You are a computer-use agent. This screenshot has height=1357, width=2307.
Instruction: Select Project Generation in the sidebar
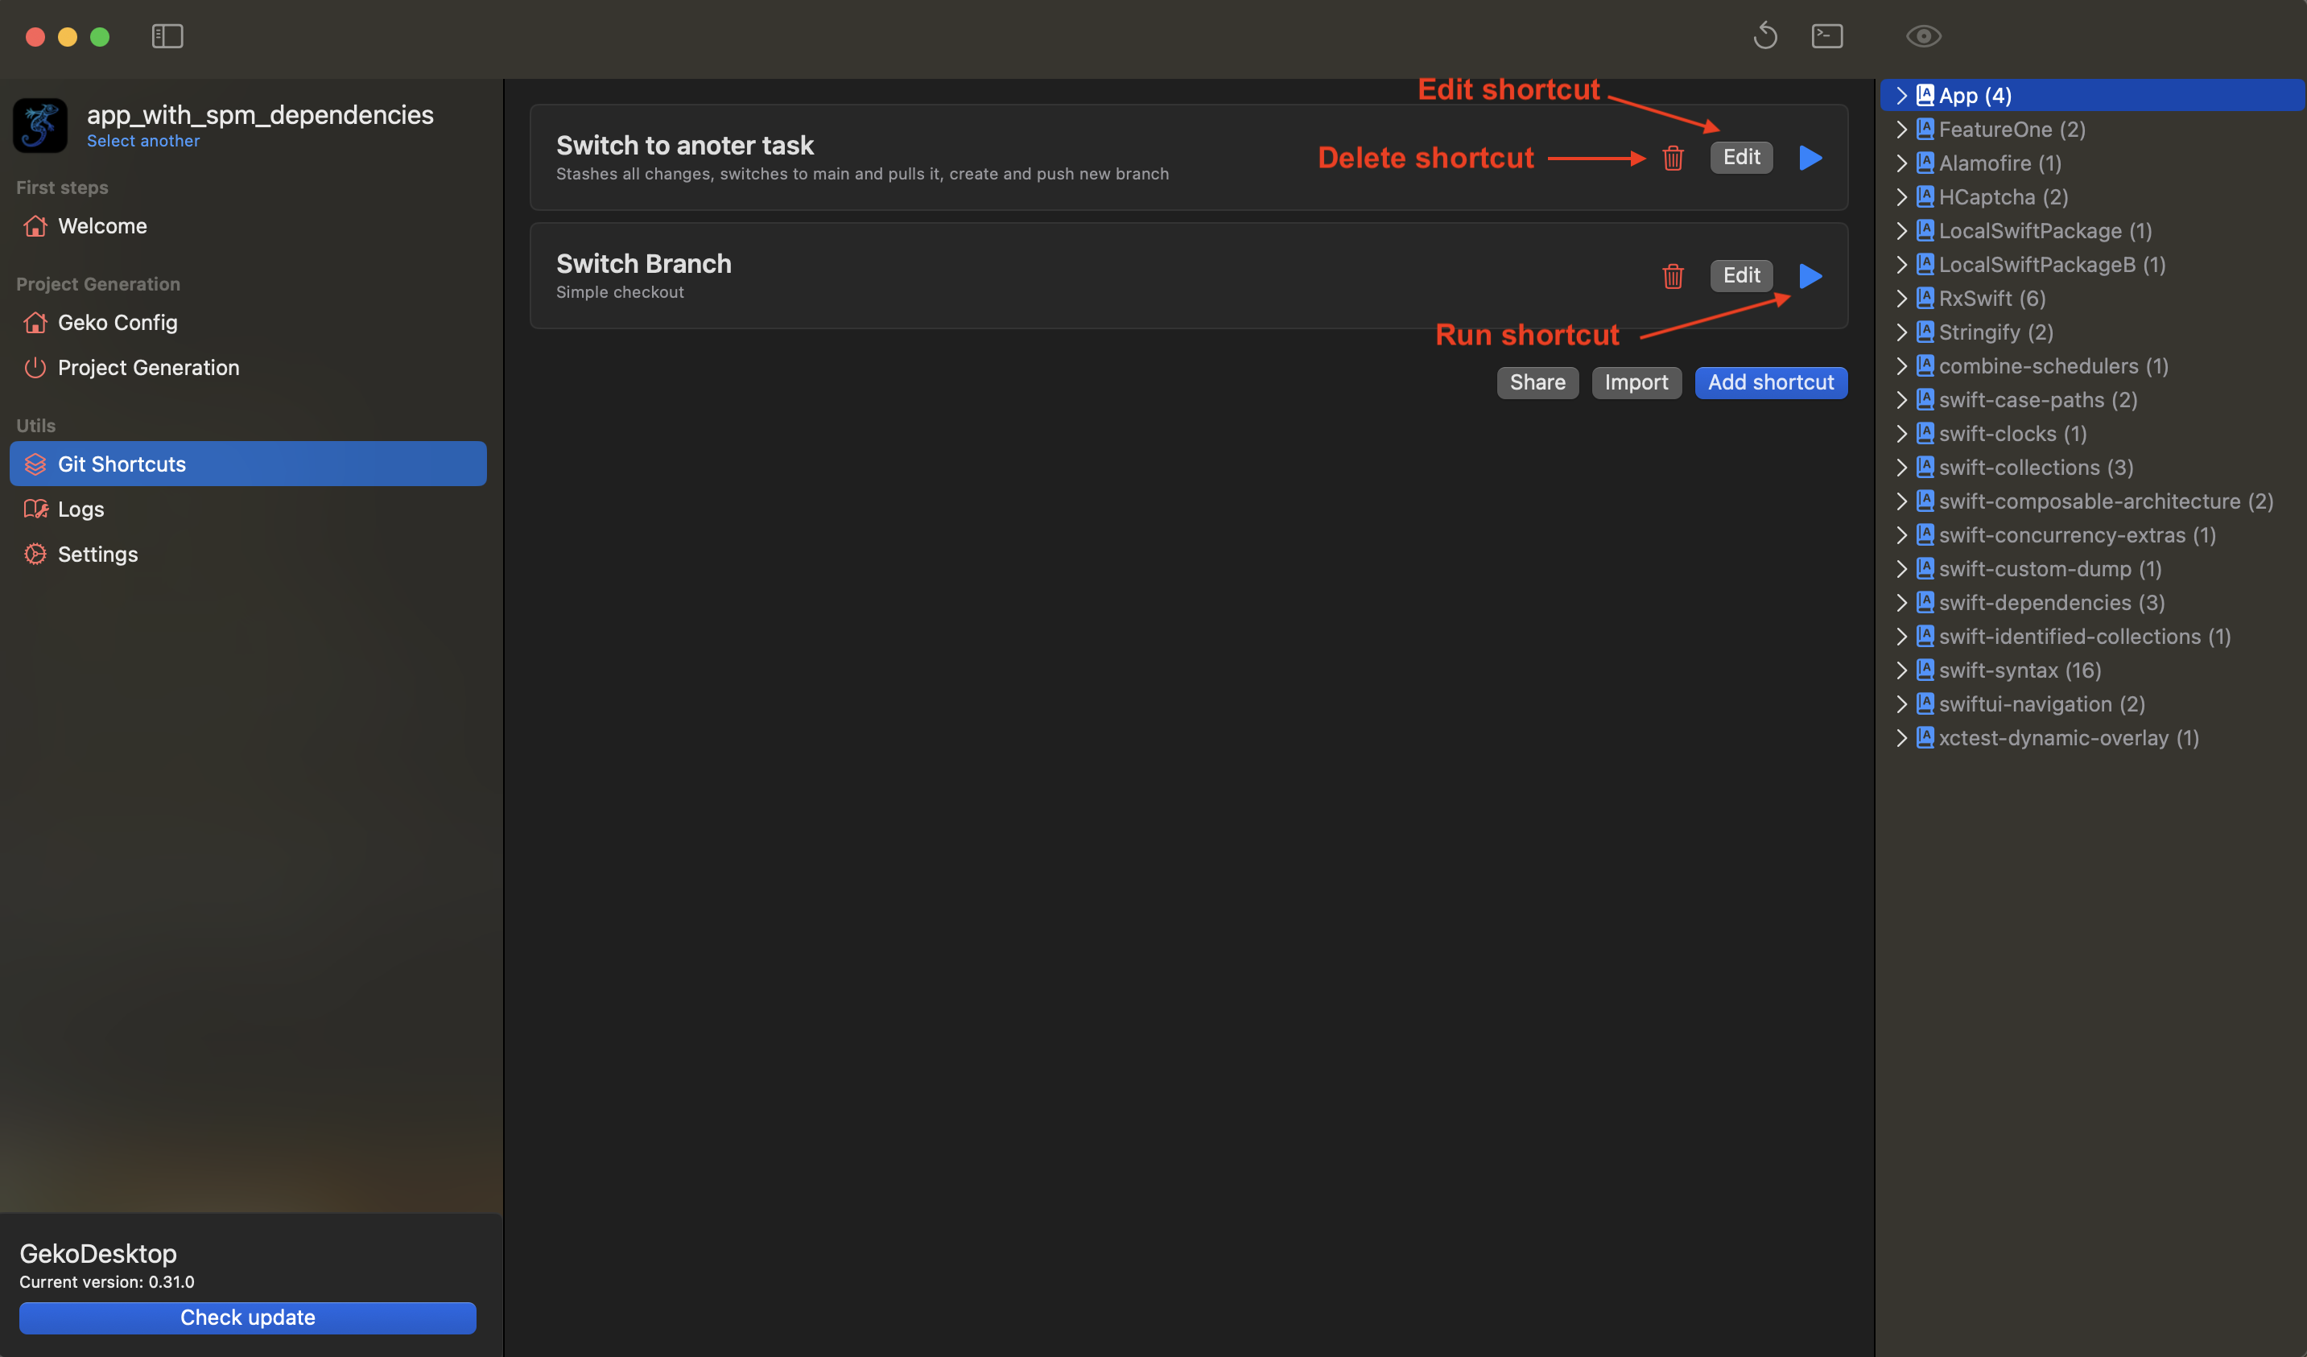147,367
